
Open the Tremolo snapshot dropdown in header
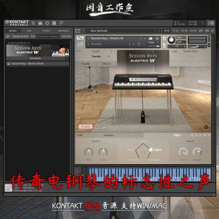pyautogui.click(x=88, y=44)
